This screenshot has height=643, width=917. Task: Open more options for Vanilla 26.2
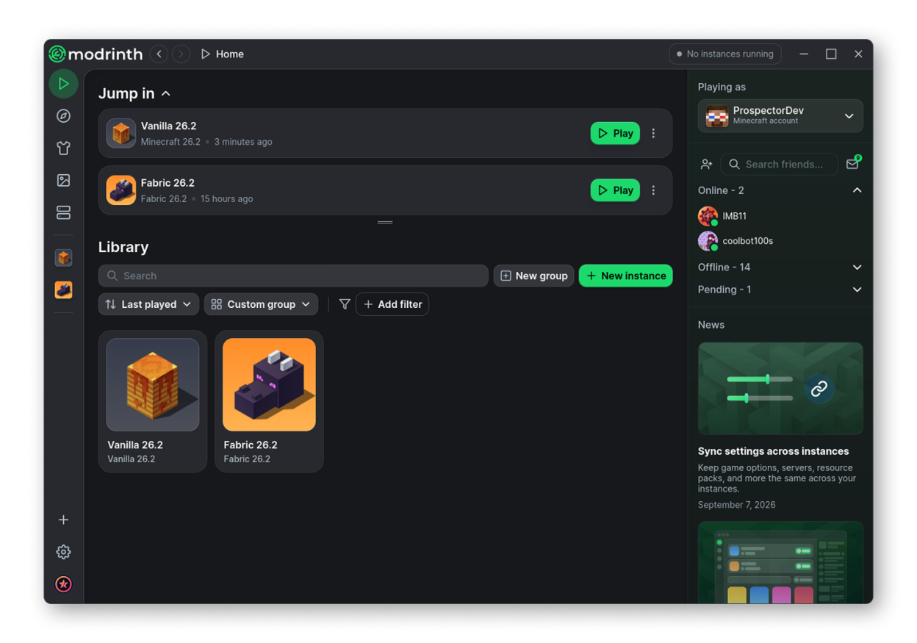pos(653,134)
